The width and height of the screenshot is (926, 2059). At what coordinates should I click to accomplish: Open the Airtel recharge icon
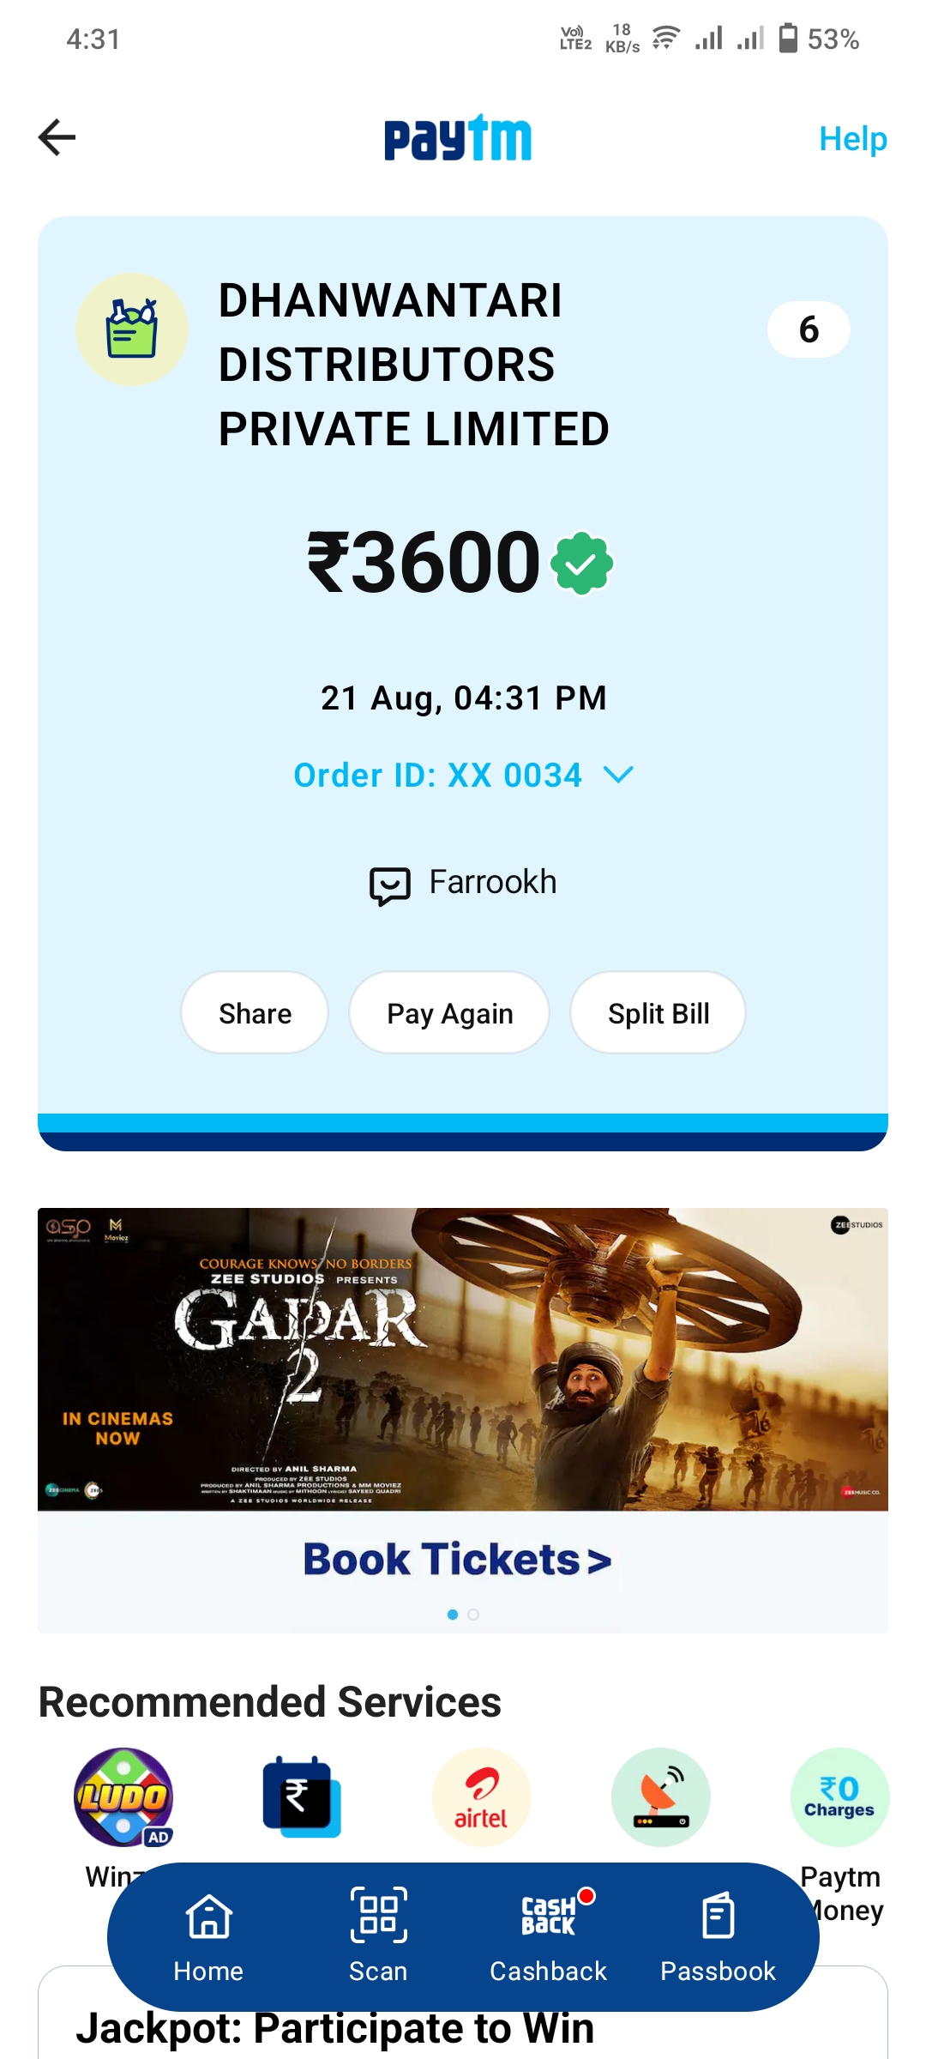pos(481,1797)
